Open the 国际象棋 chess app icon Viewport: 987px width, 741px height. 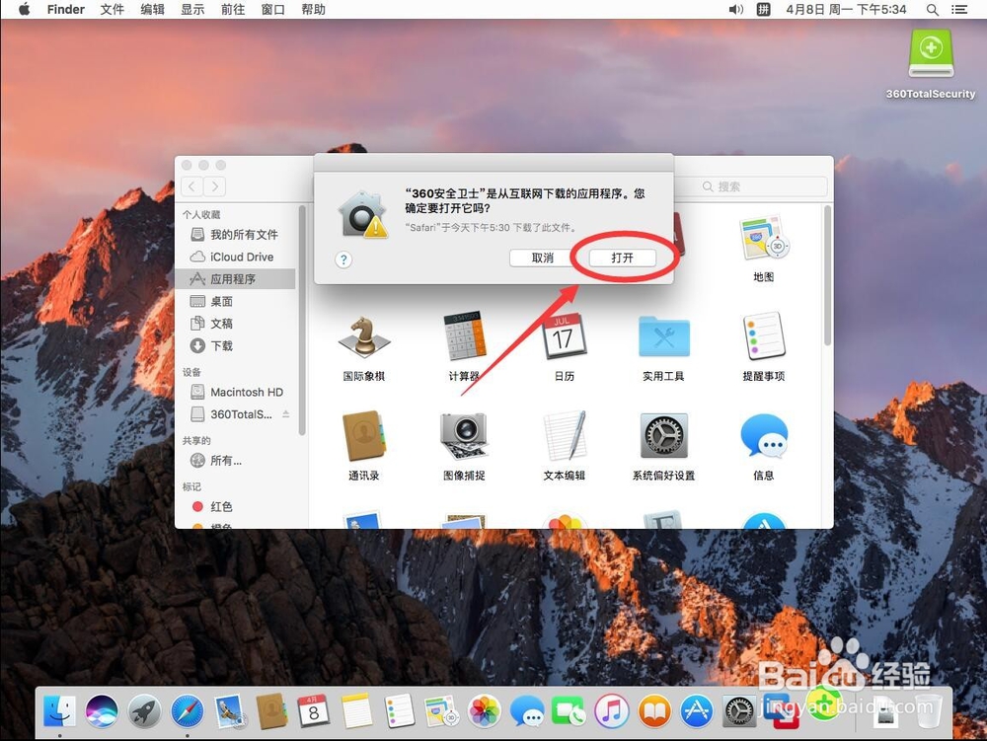(x=364, y=337)
